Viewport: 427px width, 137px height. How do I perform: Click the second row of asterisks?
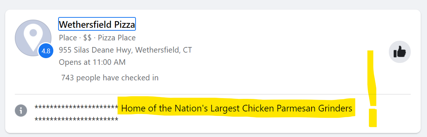[76, 120]
